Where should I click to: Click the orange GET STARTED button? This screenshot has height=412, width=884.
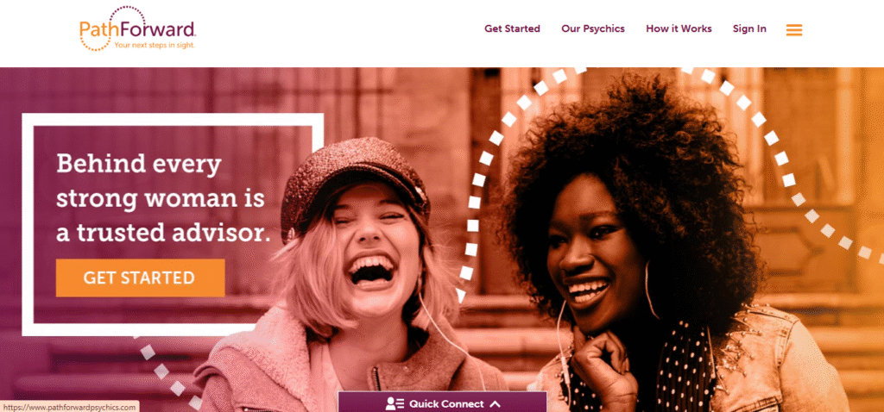(141, 278)
